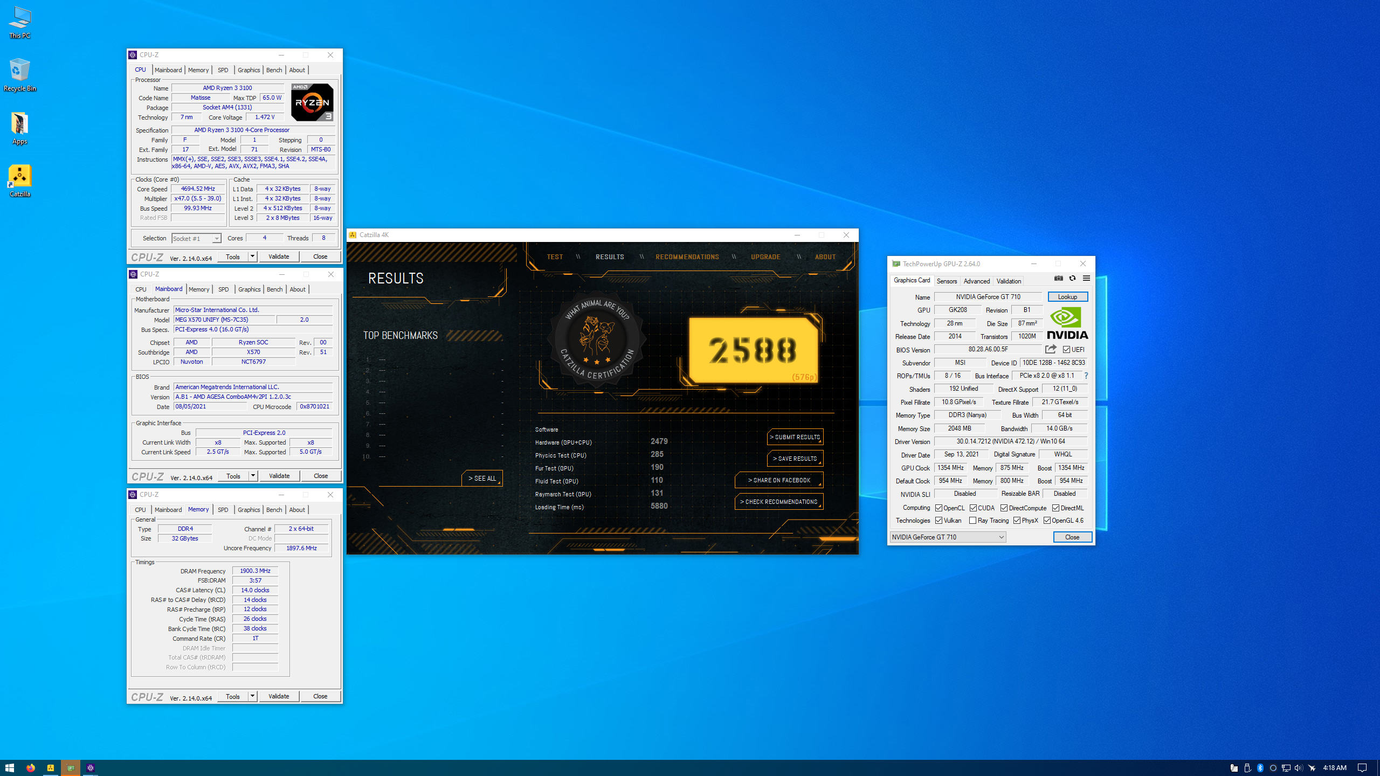
Task: Click the NVIDIA logo in GPU-Z
Action: click(x=1067, y=322)
